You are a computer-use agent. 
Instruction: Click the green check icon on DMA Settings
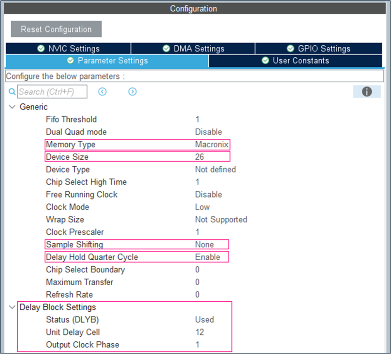166,48
